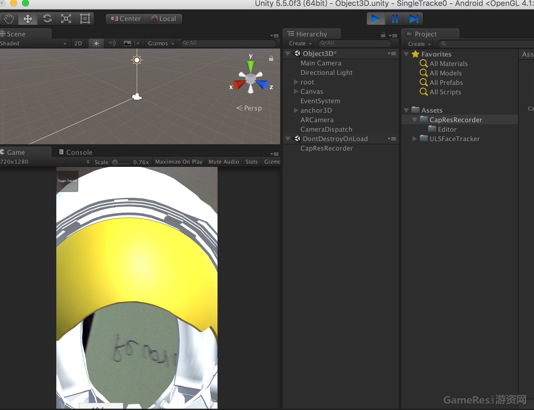Expand the Canvas object
Screen dimensions: 534x410
coord(296,91)
